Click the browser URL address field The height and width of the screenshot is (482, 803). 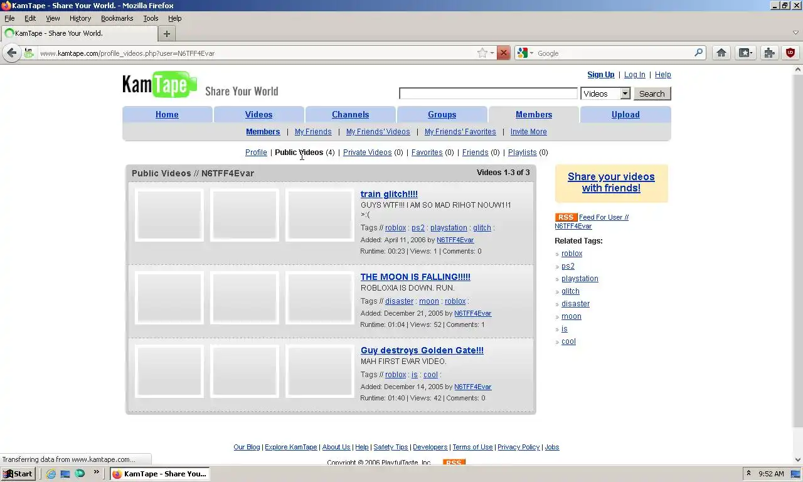256,53
